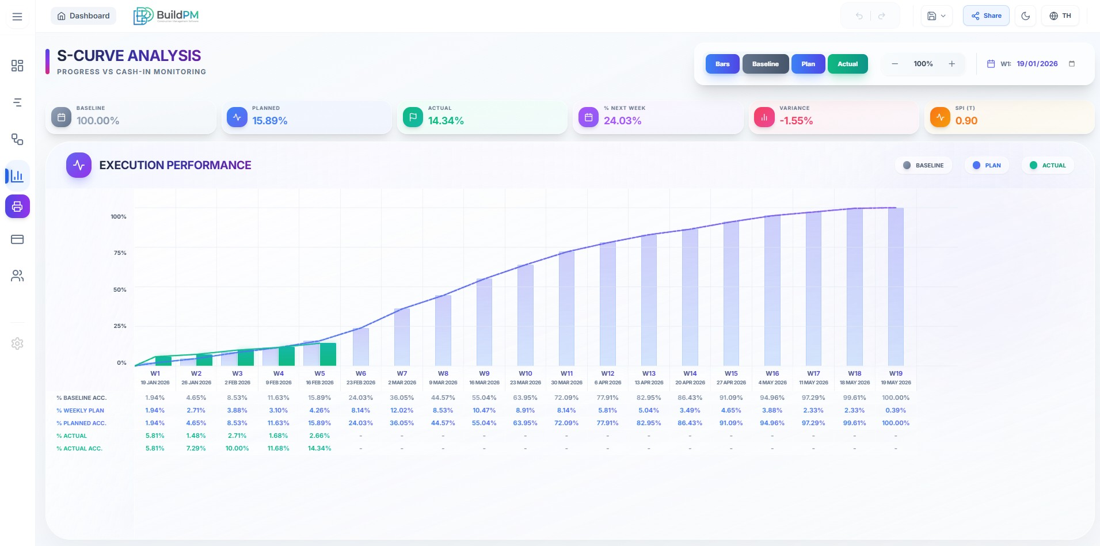Open the credit card payments sidebar icon

point(17,239)
